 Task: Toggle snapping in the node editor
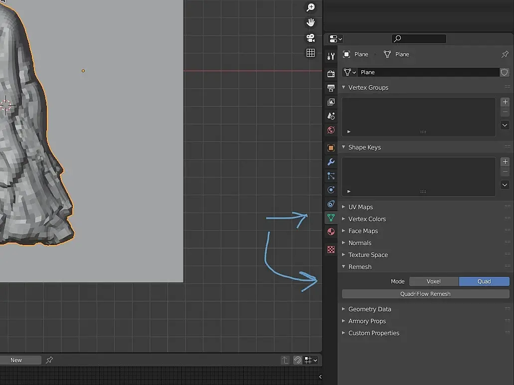click(297, 361)
